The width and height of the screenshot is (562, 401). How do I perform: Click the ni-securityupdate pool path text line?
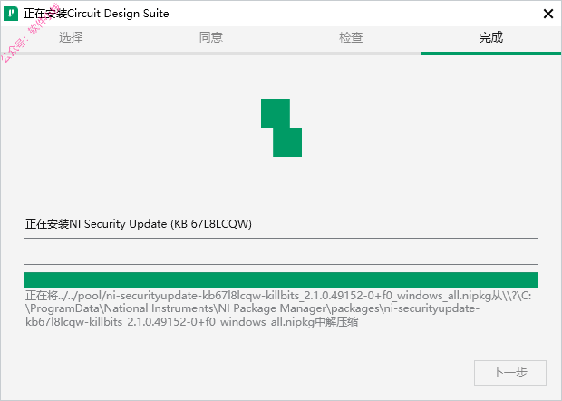[x=278, y=296]
